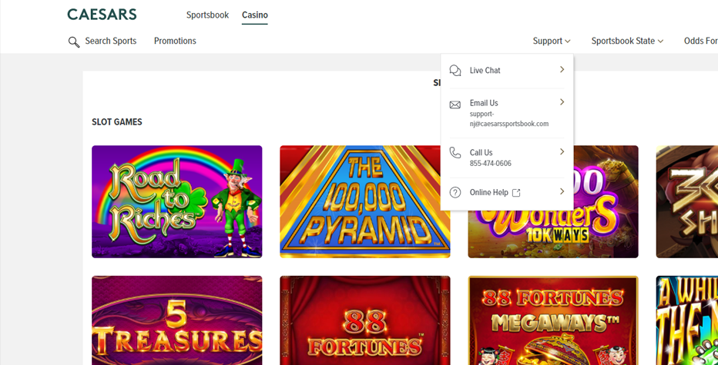
Task: Open the Road to Riches slot game
Action: 176,201
